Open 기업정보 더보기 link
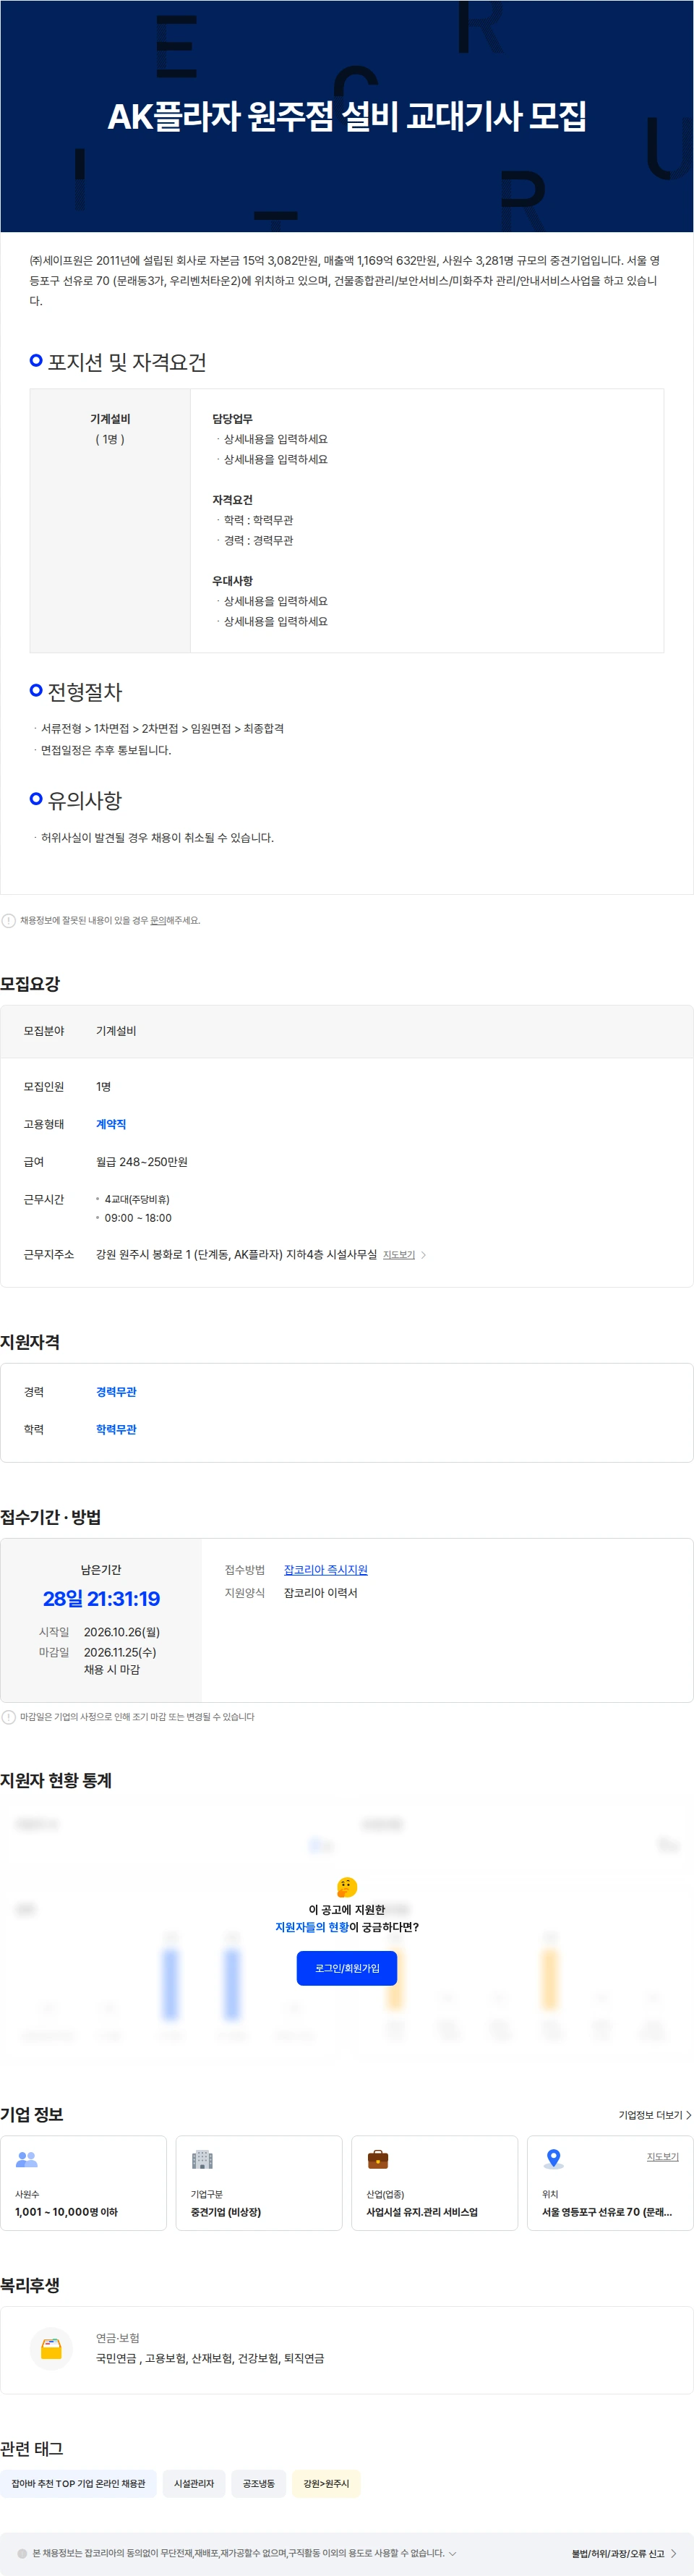Viewport: 694px width, 2576px height. tap(650, 2115)
